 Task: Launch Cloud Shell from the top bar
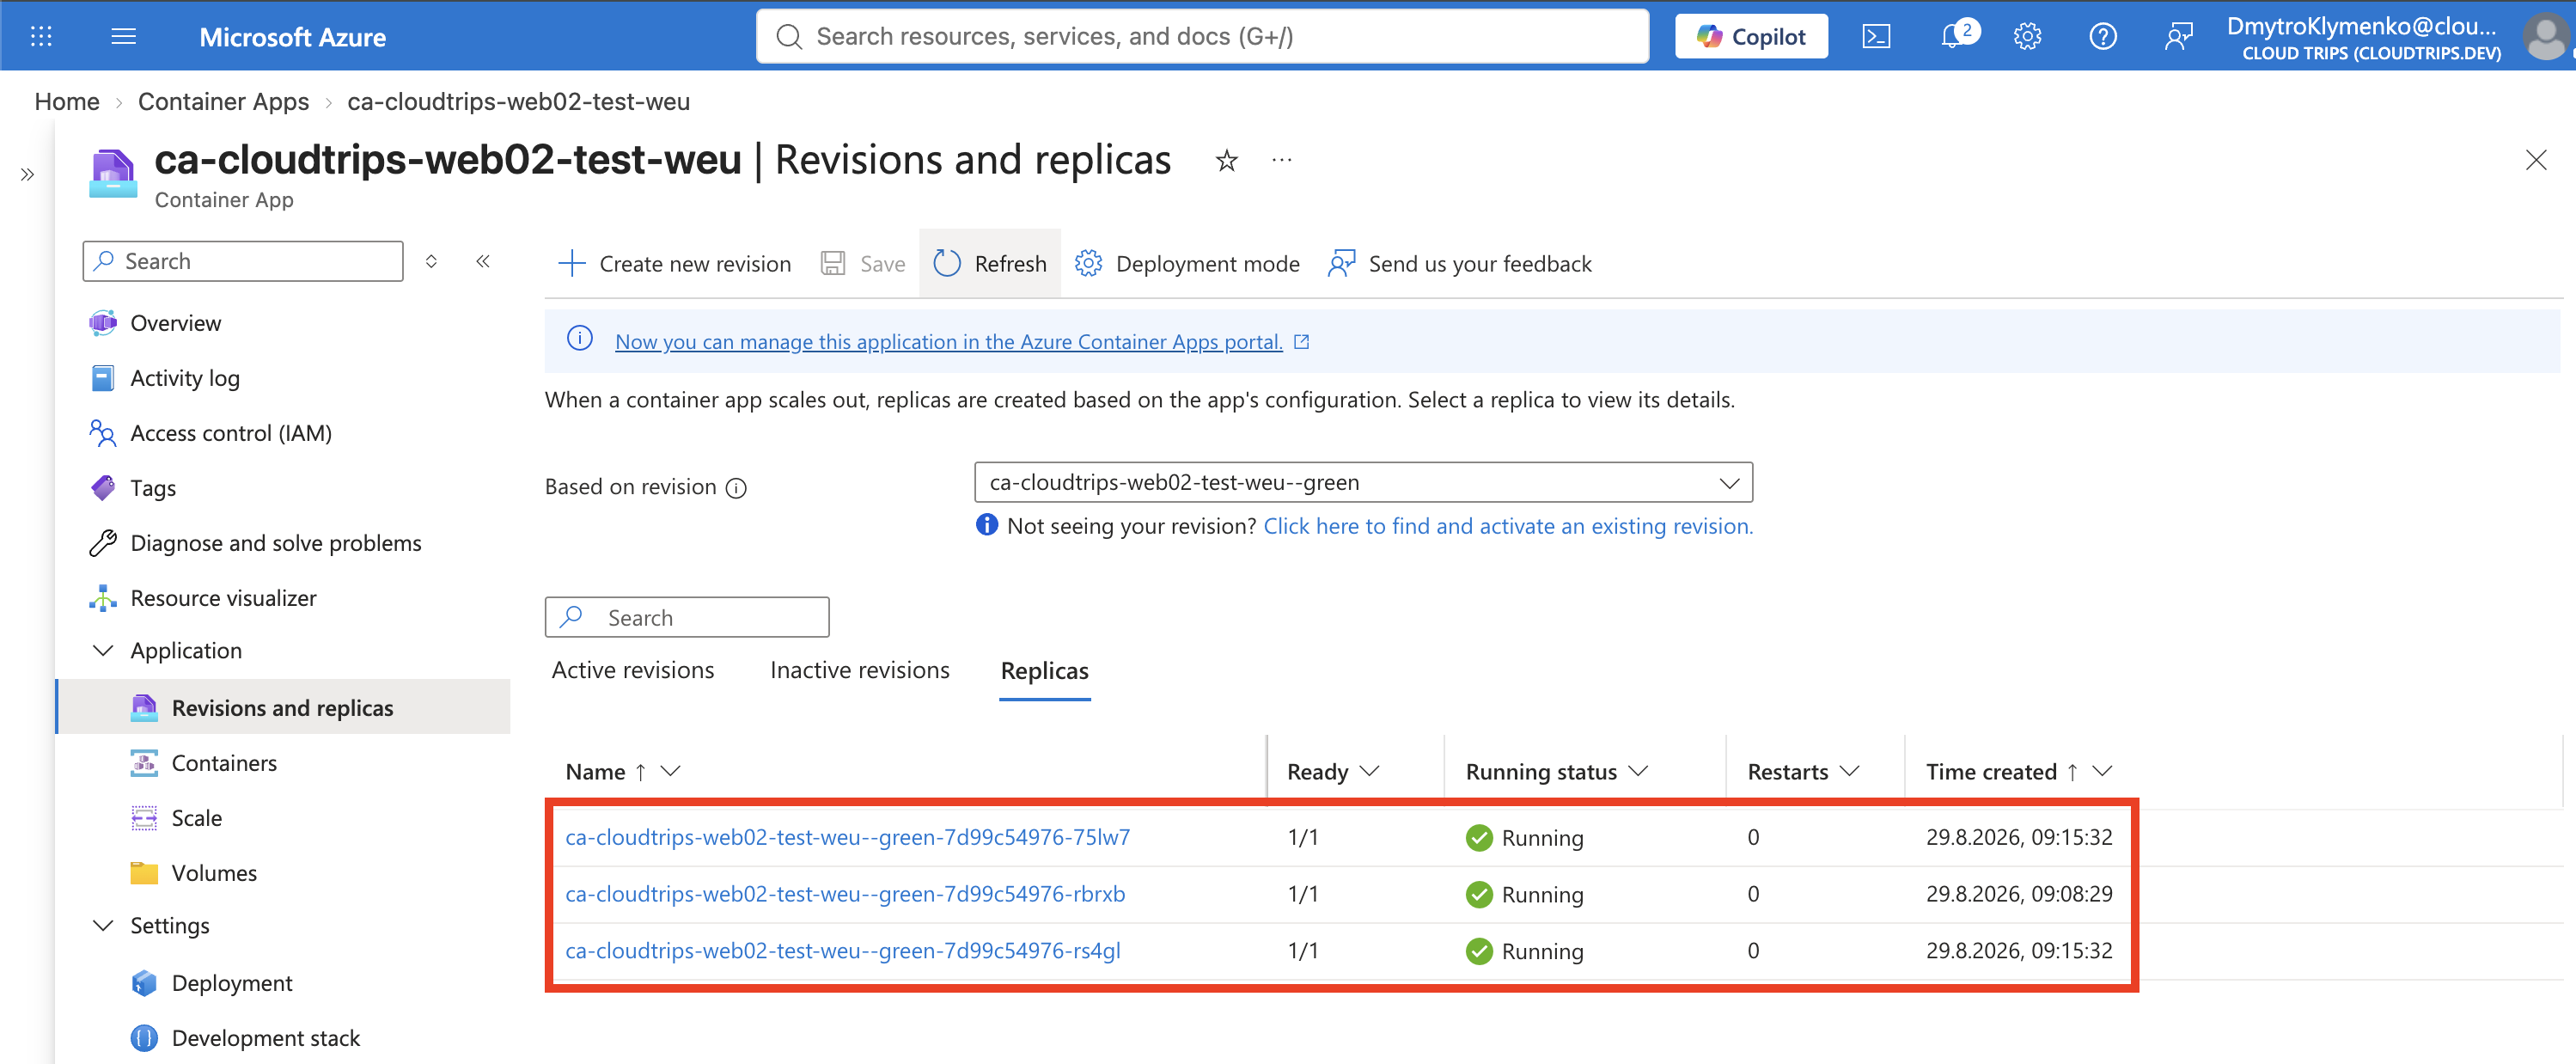click(x=1876, y=37)
